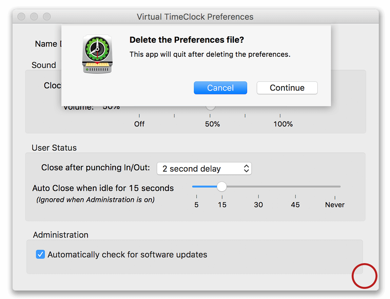Click the '50%' volume tick label
The height and width of the screenshot is (299, 390).
212,124
